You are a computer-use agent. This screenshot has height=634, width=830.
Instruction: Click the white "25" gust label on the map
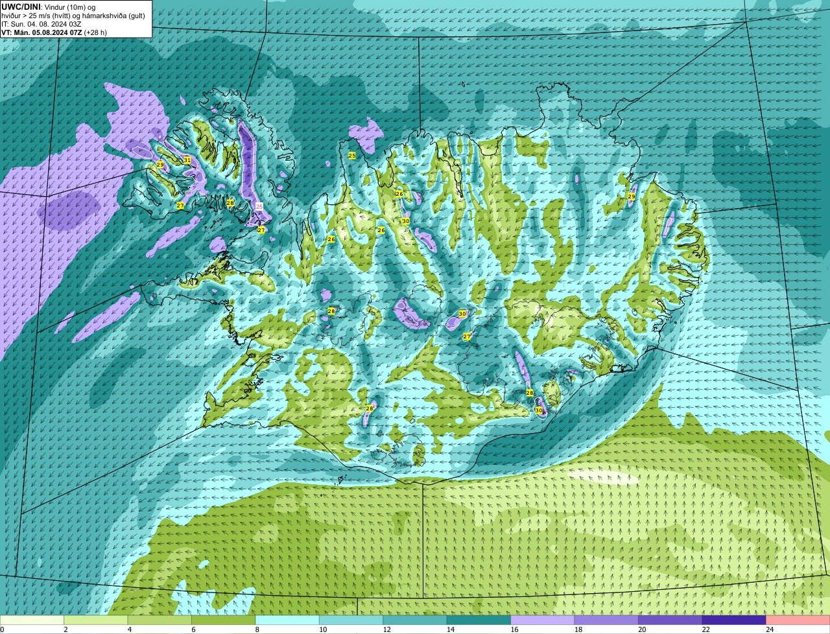[259, 206]
